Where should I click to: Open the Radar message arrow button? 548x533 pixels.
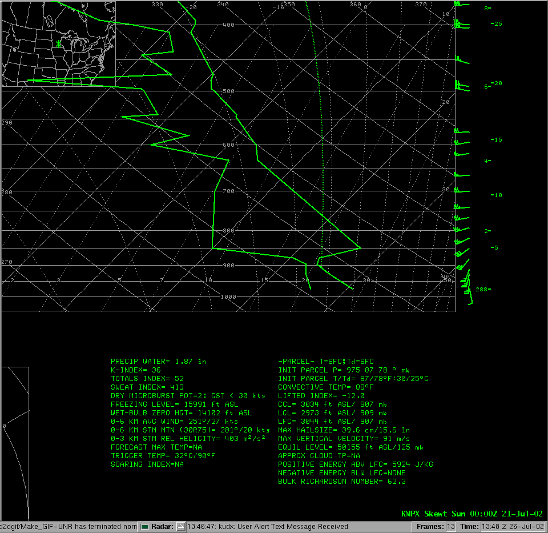point(181,527)
